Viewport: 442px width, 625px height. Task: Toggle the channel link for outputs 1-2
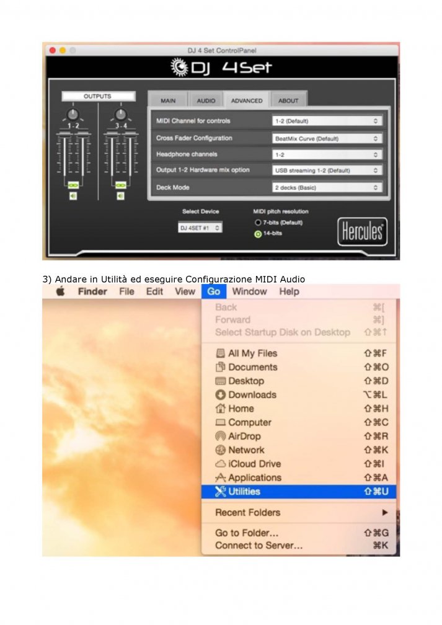(x=73, y=185)
